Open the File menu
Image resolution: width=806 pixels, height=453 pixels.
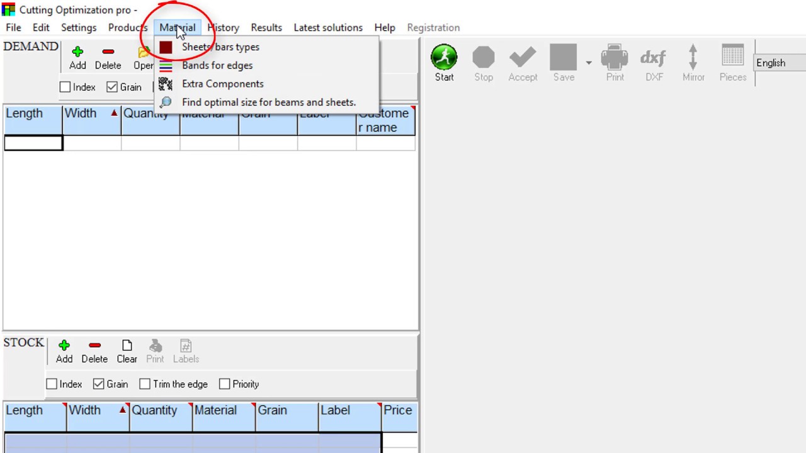[x=13, y=28]
